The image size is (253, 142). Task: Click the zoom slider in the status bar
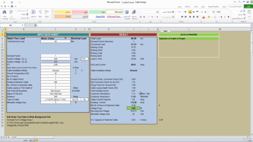point(11,140)
